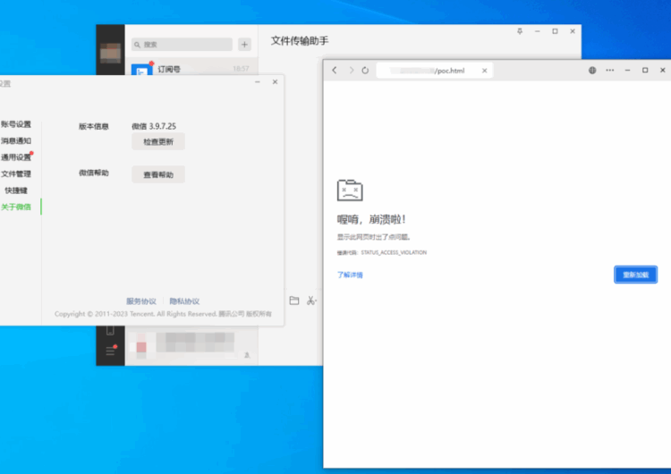Click the 检查更新 button
Viewport: 671px width, 474px height.
(158, 141)
